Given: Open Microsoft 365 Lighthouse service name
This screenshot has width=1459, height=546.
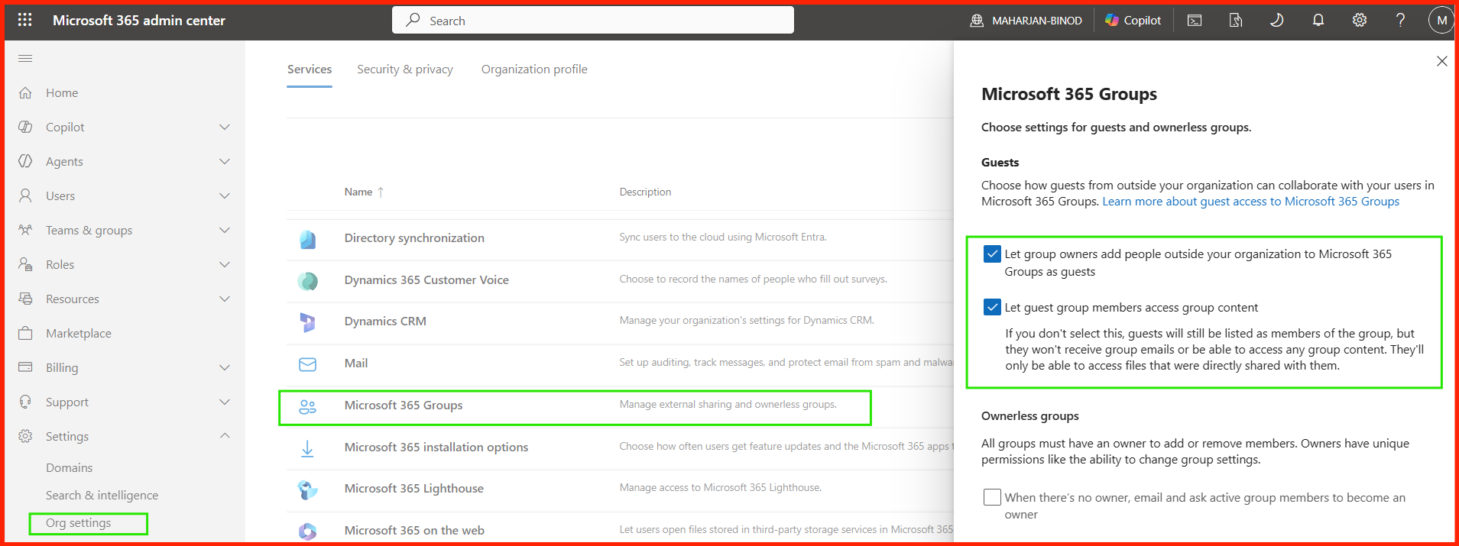Looking at the screenshot, I should [413, 489].
